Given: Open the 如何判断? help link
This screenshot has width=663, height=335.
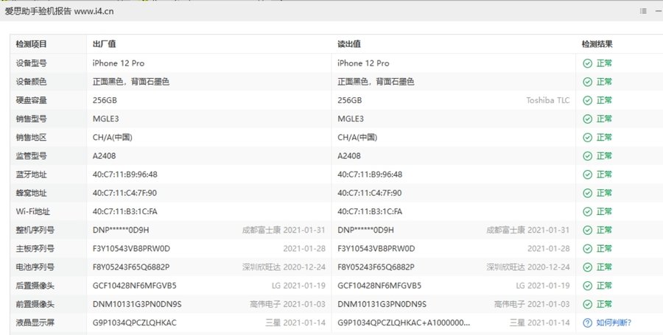Looking at the screenshot, I should (x=614, y=322).
